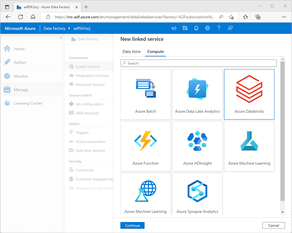292x233 pixels.
Task: Go to the browser home page
Action: 33,17
